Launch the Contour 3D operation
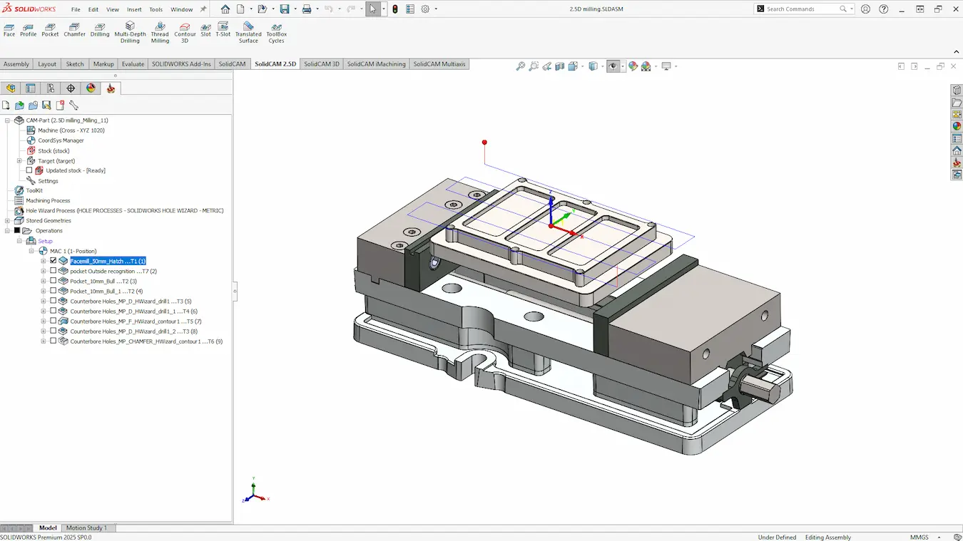This screenshot has height=541, width=963. coord(185,32)
